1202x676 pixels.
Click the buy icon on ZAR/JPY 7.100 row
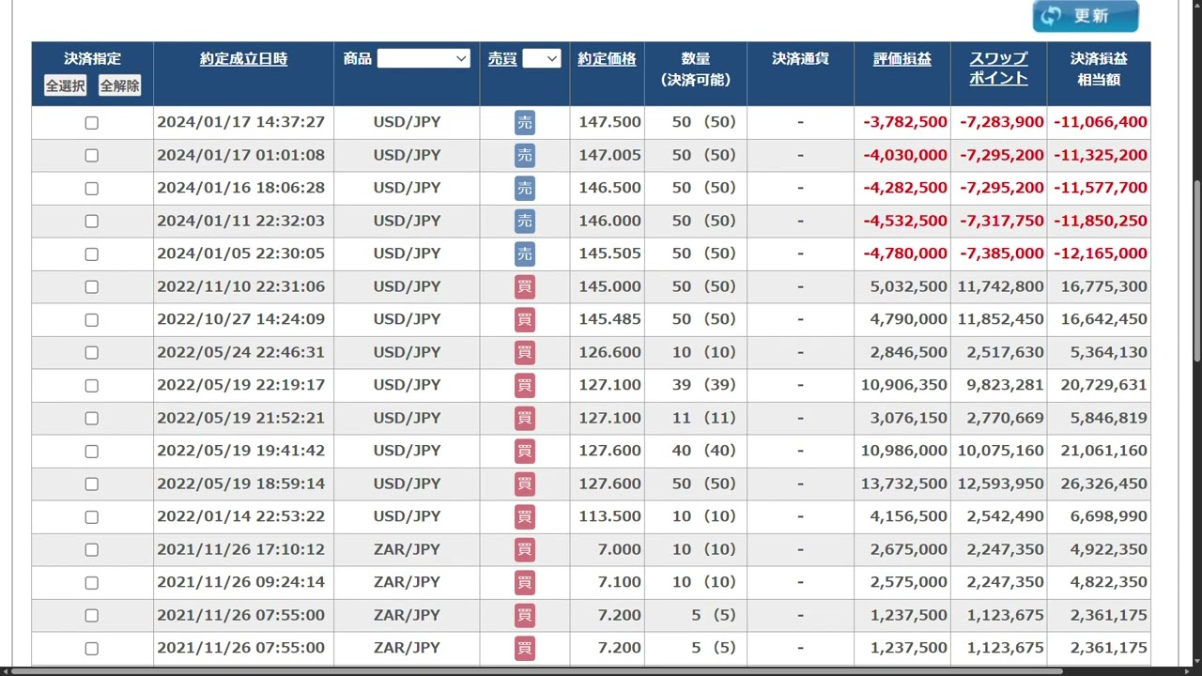click(524, 583)
